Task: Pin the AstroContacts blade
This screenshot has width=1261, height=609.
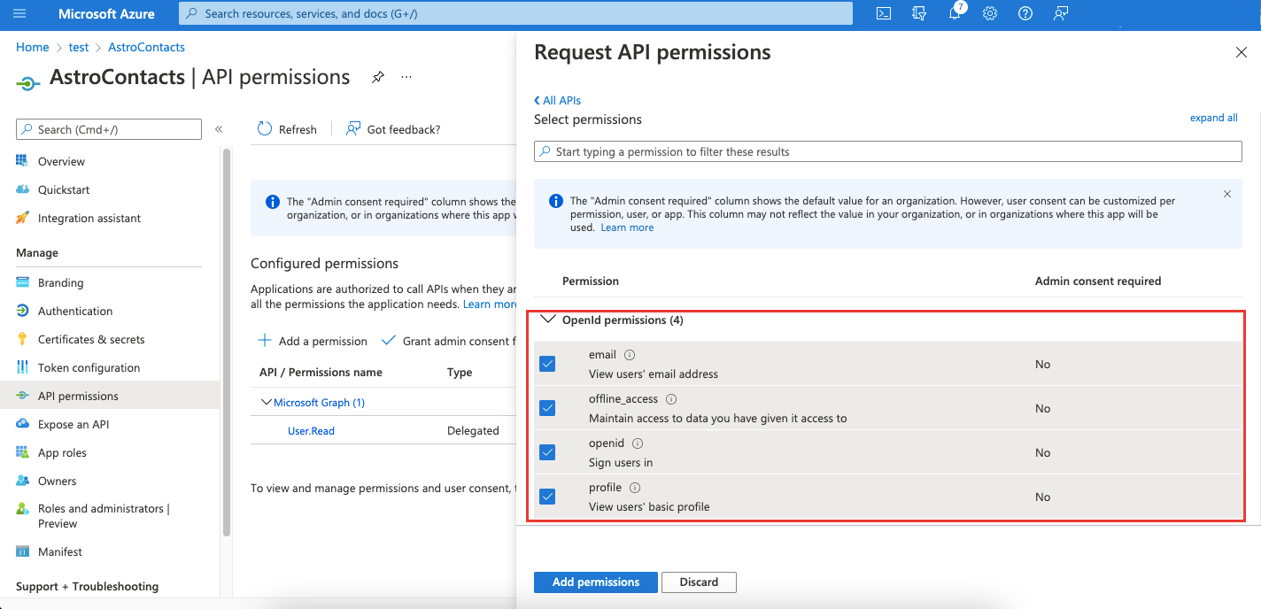Action: pyautogui.click(x=378, y=77)
